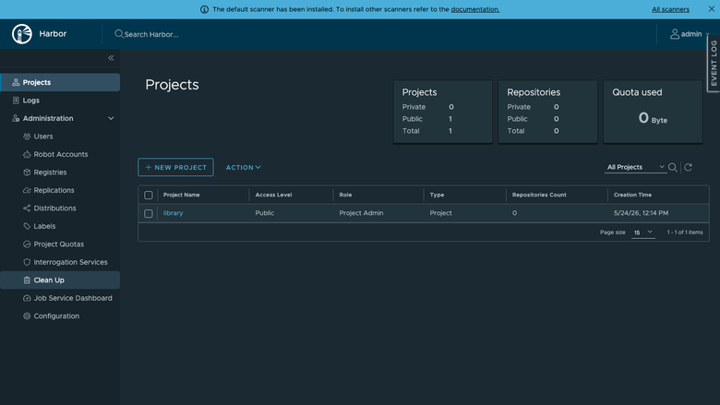Click the Robot Accounts icon
This screenshot has width=720, height=405.
27,154
